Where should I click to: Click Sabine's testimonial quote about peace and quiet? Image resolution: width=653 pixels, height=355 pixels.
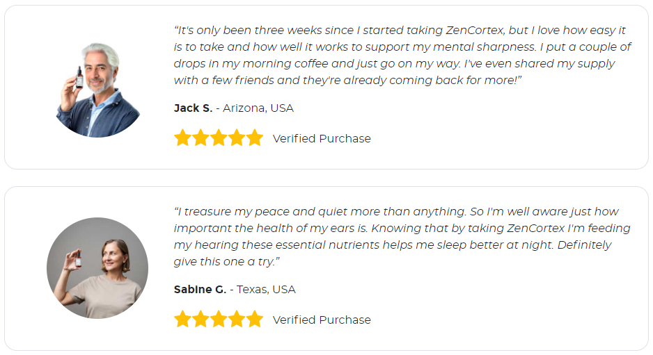click(402, 236)
